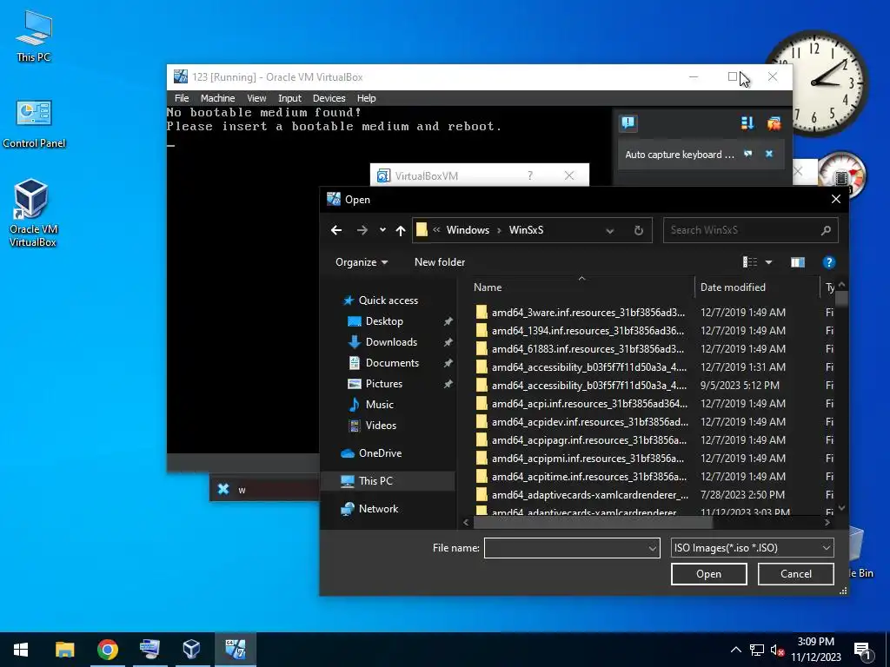The width and height of the screenshot is (890, 667).
Task: Select Network in navigation pane
Action: 378,509
